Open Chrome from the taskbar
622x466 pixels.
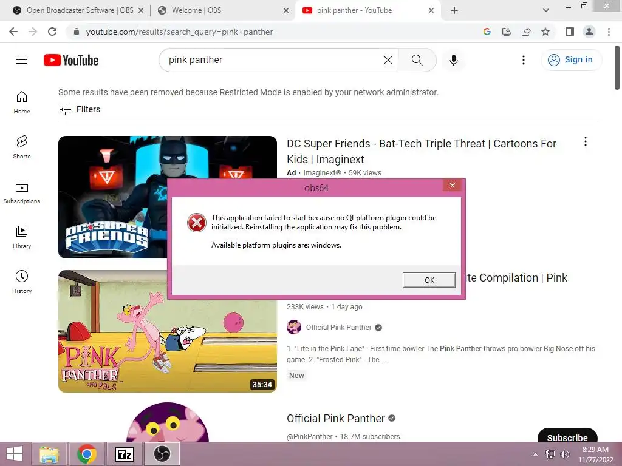pos(87,454)
